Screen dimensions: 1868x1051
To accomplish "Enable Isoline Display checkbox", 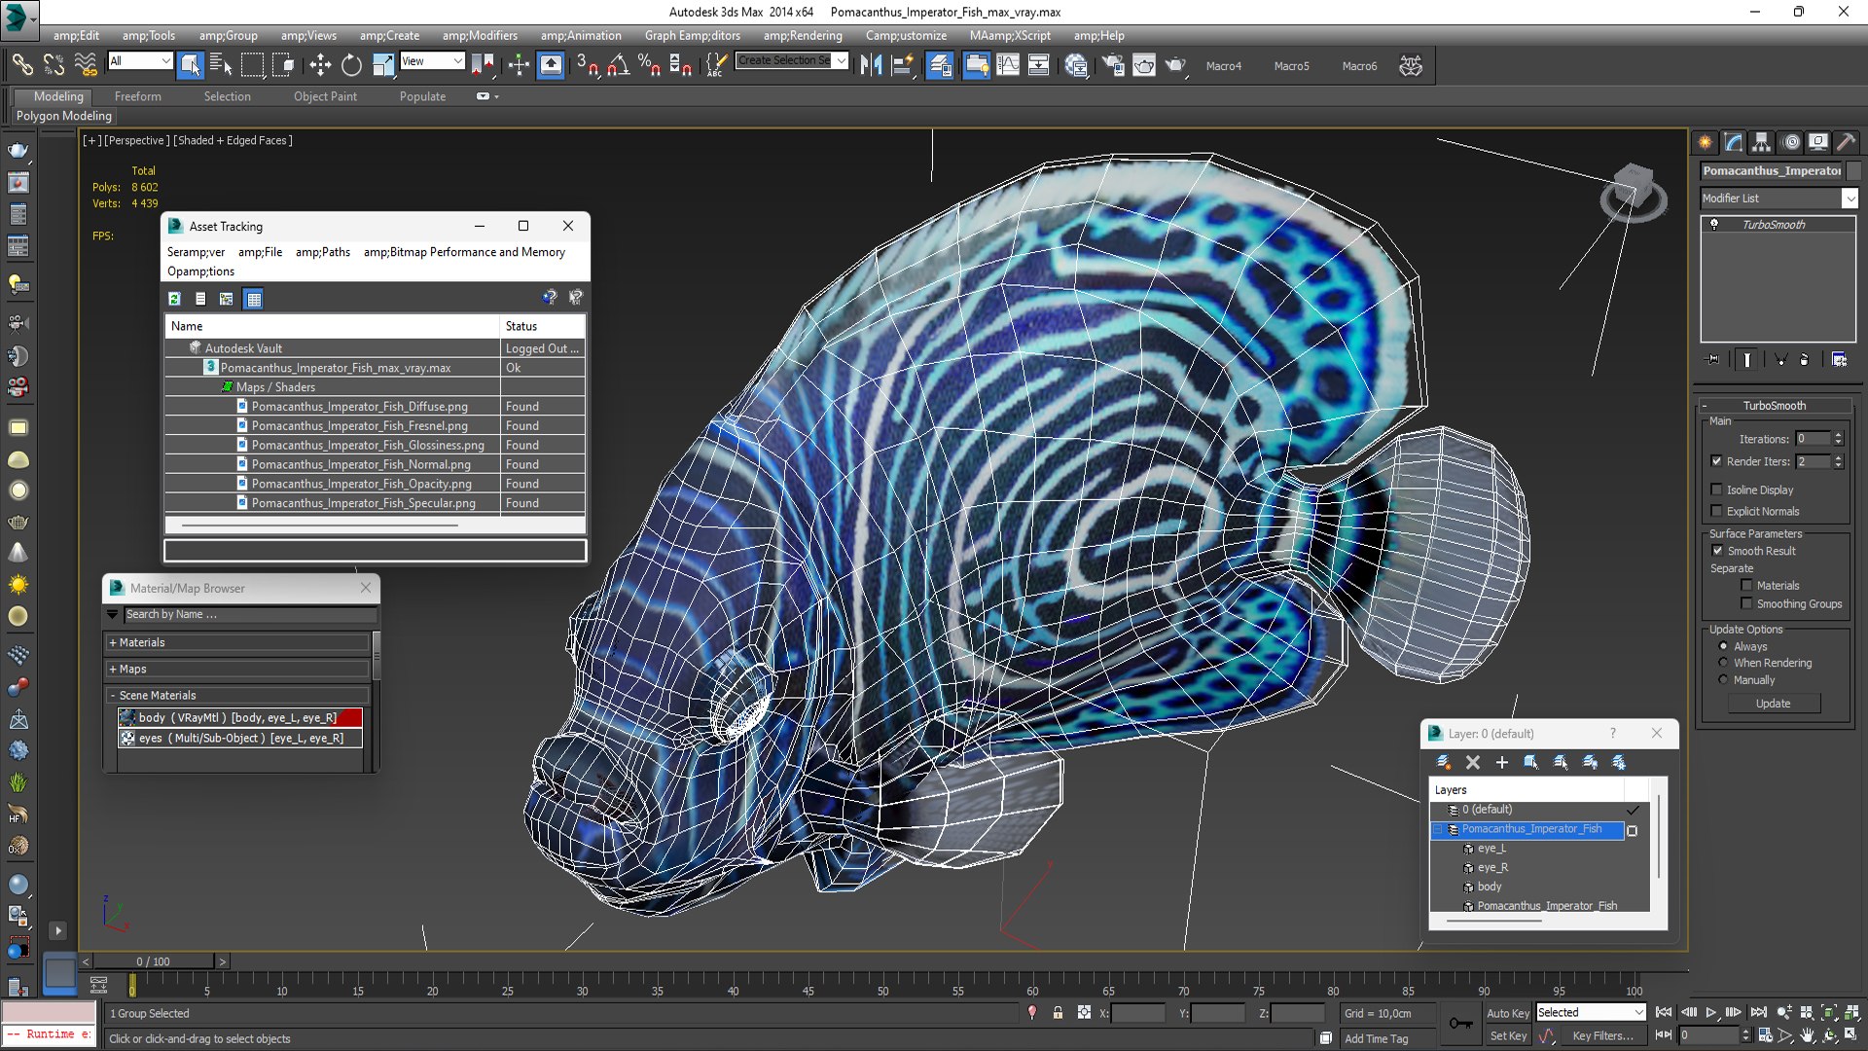I will click(x=1716, y=489).
